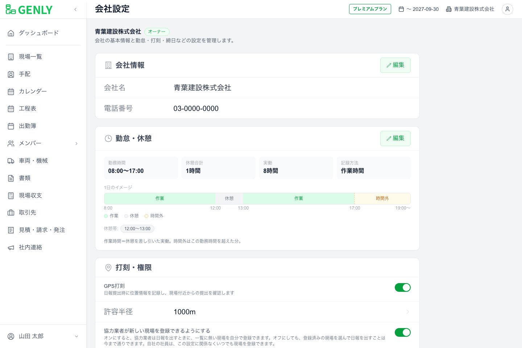The height and width of the screenshot is (348, 522).
Task: Open 車両・機械 truck icon
Action: click(11, 161)
